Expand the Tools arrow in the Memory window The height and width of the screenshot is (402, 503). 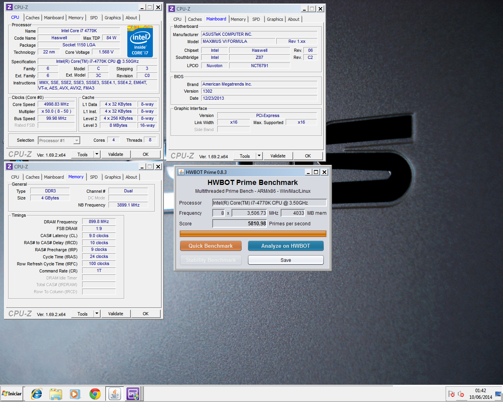point(97,314)
